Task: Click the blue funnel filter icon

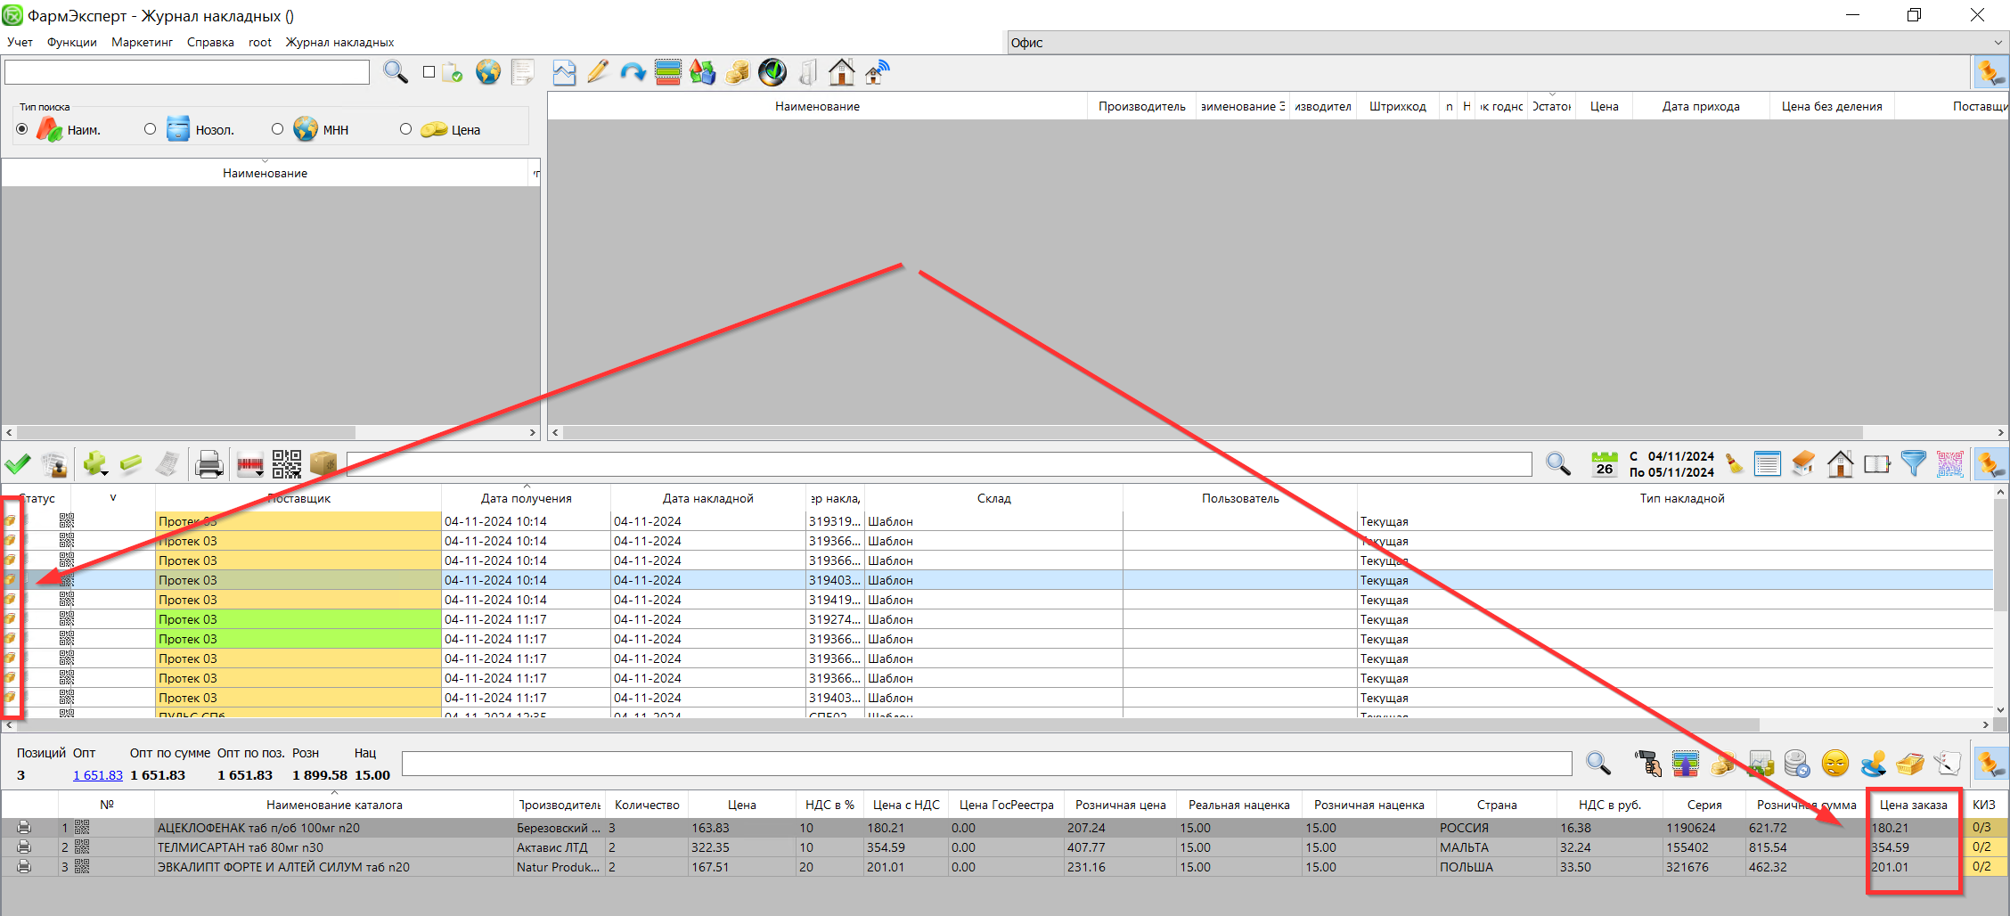Action: click(x=1913, y=463)
